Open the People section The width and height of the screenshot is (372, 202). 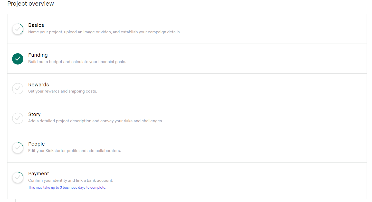coord(187,148)
